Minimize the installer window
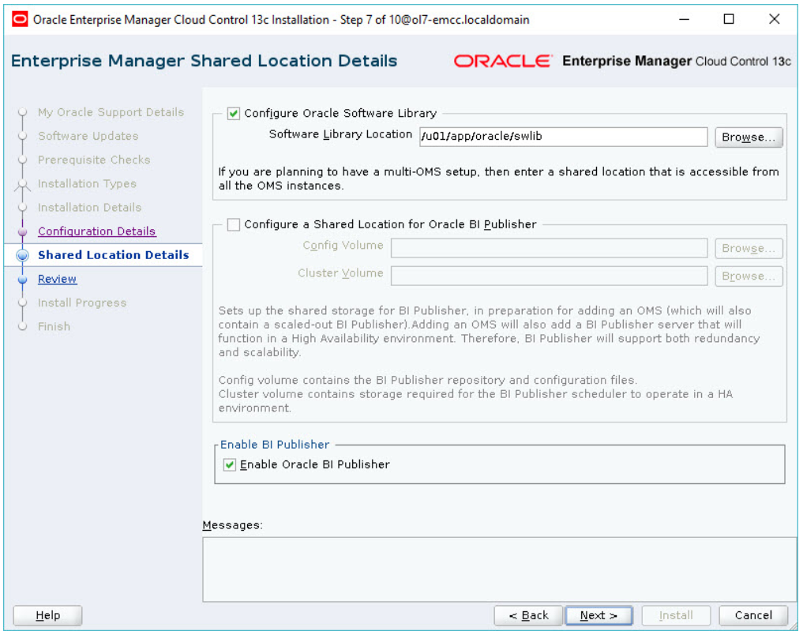The width and height of the screenshot is (803, 635). (685, 20)
